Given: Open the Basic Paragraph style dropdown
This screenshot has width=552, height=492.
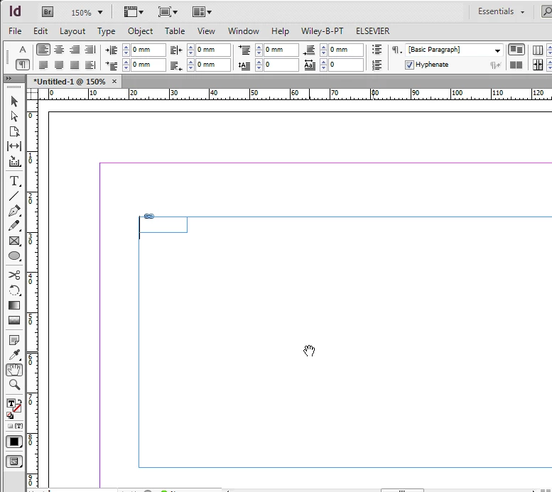Looking at the screenshot, I should (497, 50).
